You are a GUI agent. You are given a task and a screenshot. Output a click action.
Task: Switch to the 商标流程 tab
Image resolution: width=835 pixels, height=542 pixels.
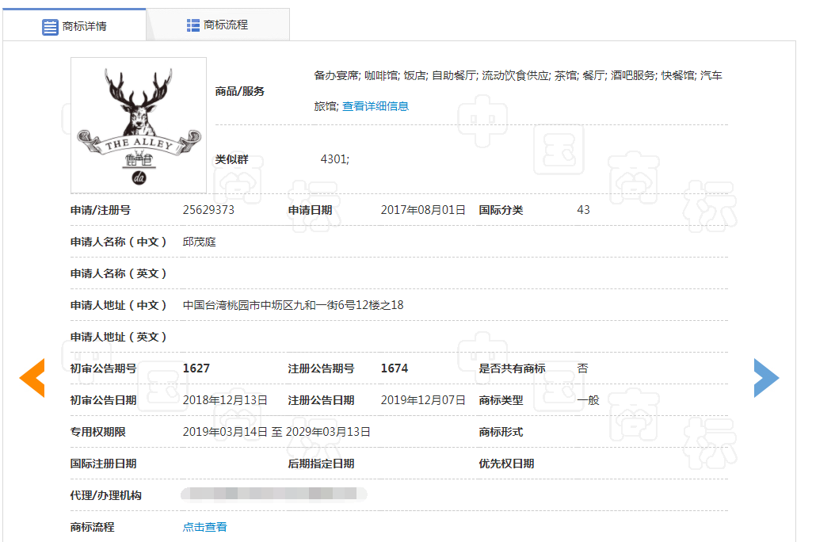click(218, 25)
